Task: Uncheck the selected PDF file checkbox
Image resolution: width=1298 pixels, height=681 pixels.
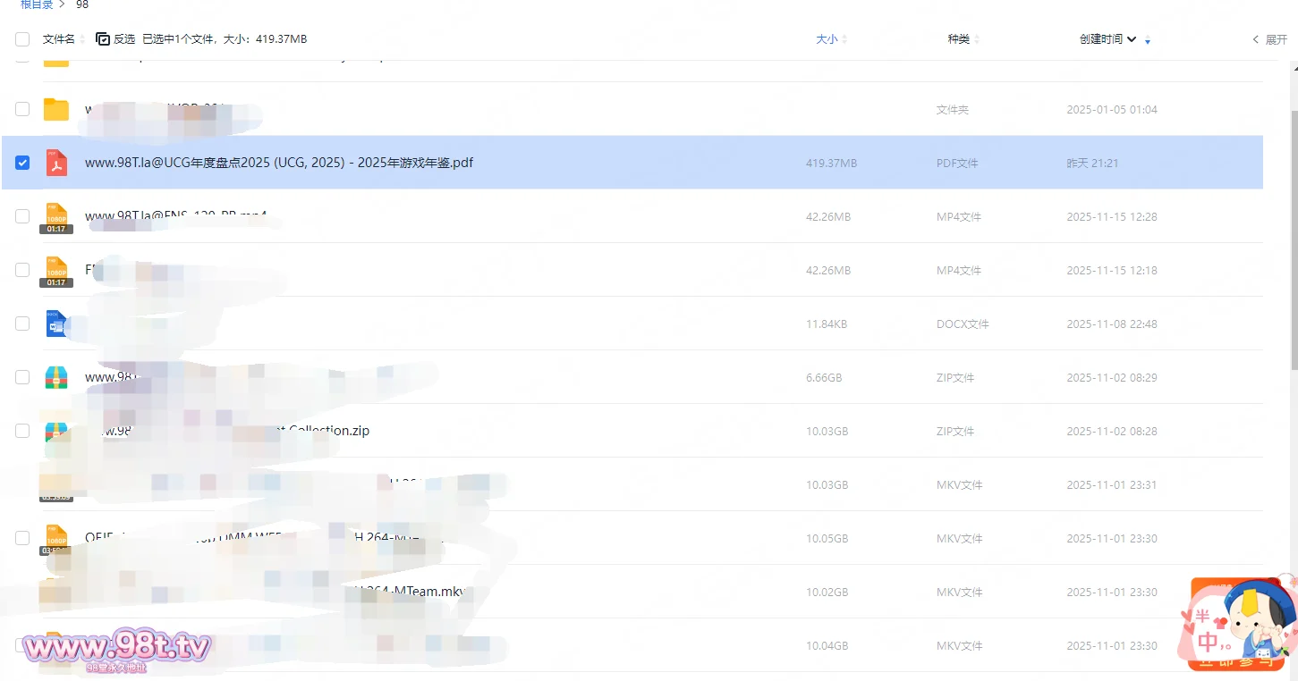Action: [x=22, y=163]
